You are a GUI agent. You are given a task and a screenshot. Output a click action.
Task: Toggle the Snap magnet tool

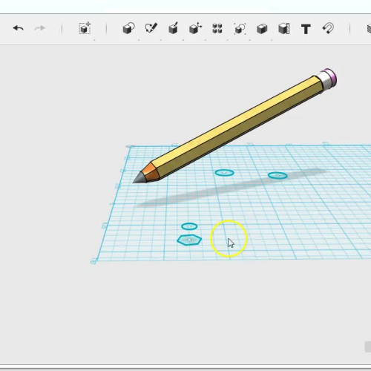click(328, 28)
